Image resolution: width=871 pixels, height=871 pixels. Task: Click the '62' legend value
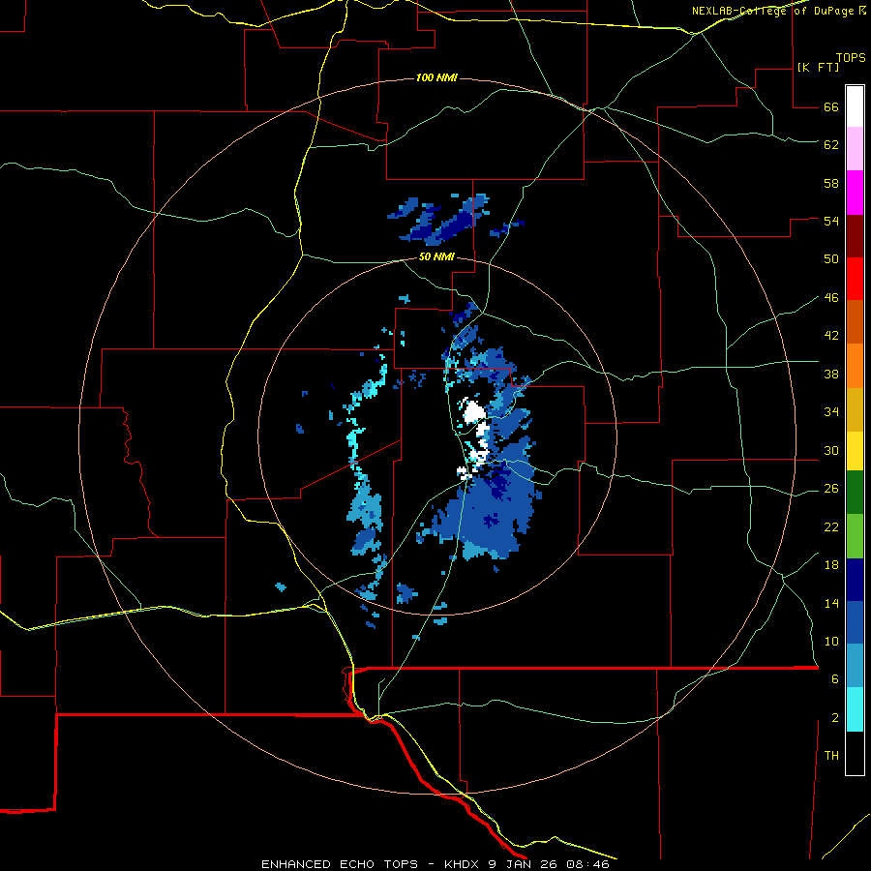click(831, 144)
